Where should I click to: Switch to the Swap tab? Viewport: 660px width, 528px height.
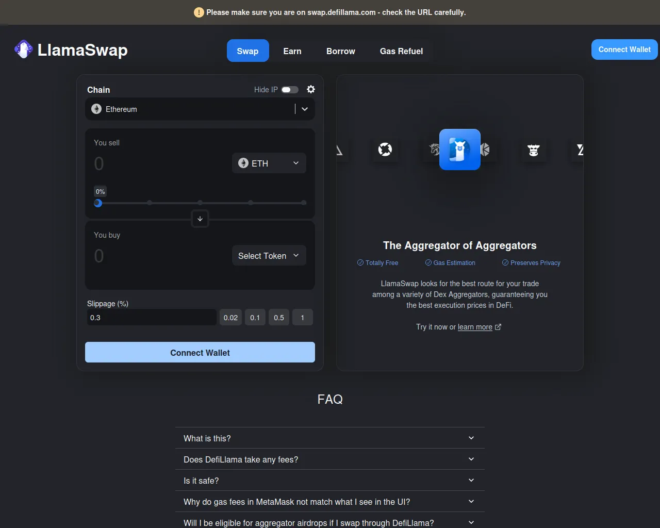248,51
